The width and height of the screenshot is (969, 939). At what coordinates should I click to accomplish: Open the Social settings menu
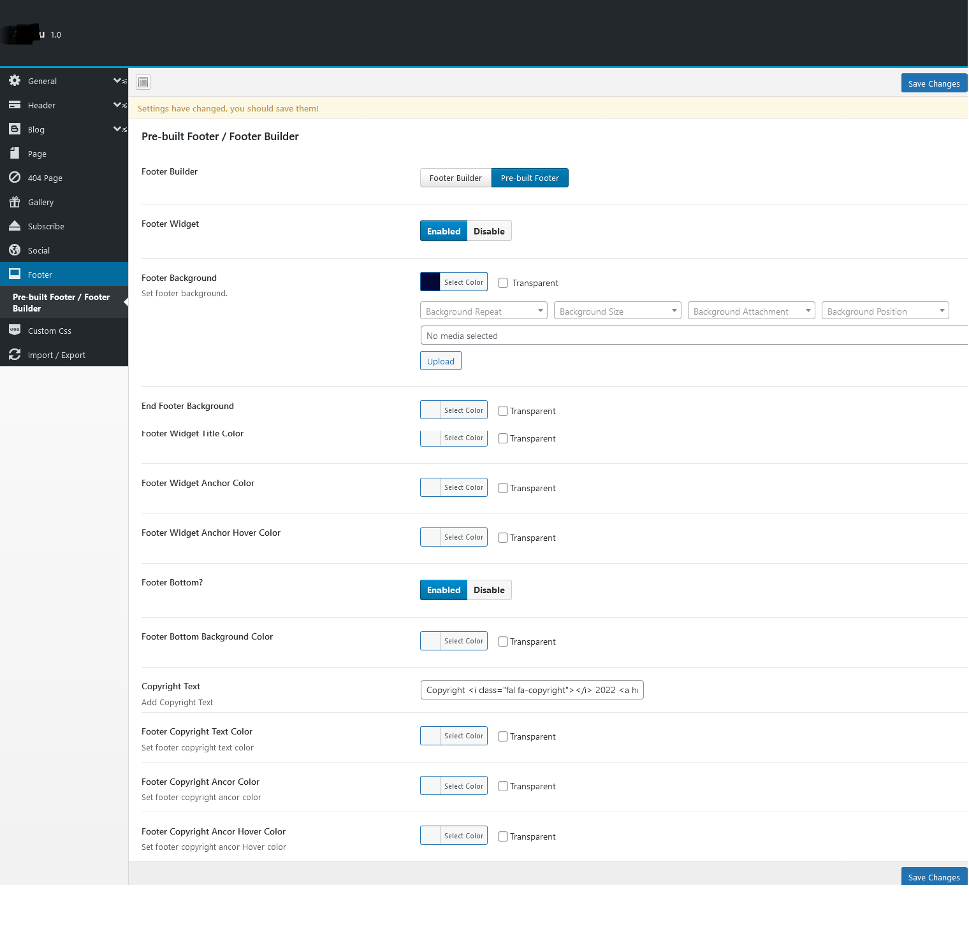point(64,250)
